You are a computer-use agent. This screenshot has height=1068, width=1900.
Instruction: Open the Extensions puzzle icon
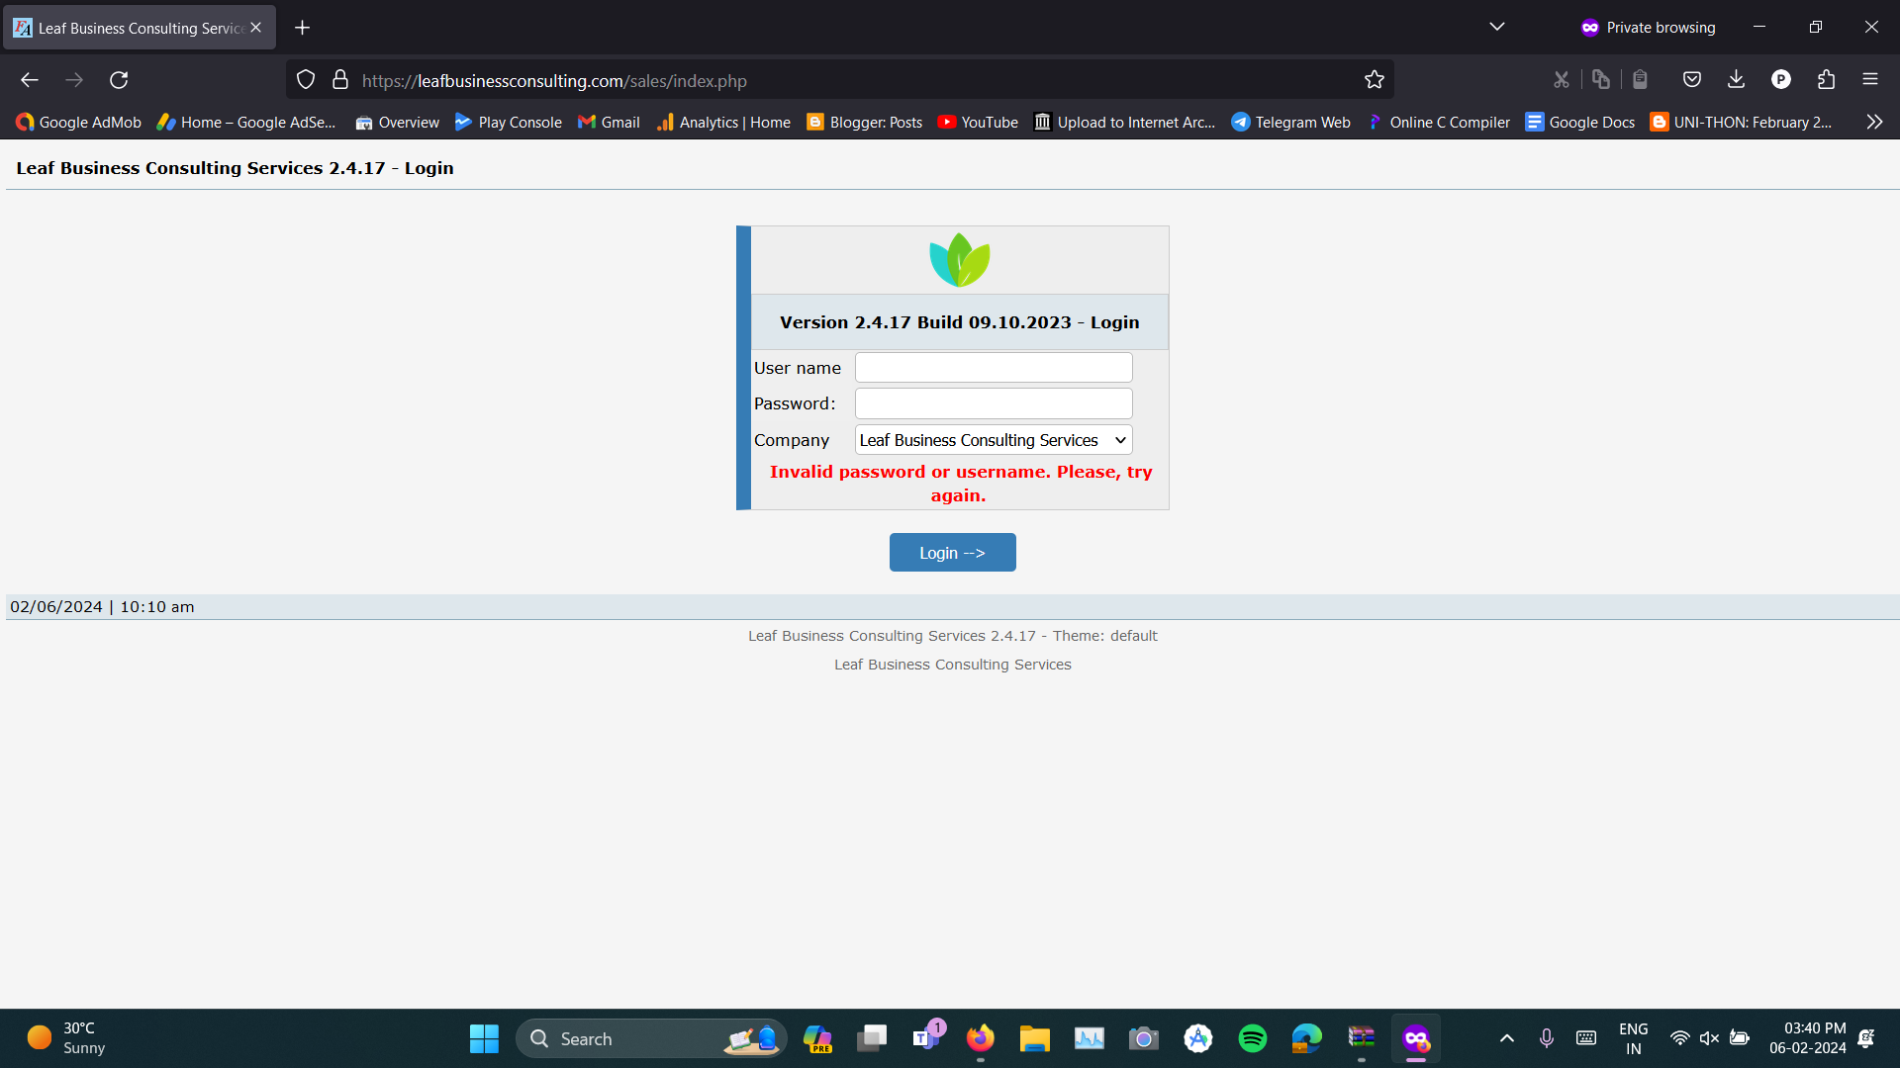tap(1826, 80)
